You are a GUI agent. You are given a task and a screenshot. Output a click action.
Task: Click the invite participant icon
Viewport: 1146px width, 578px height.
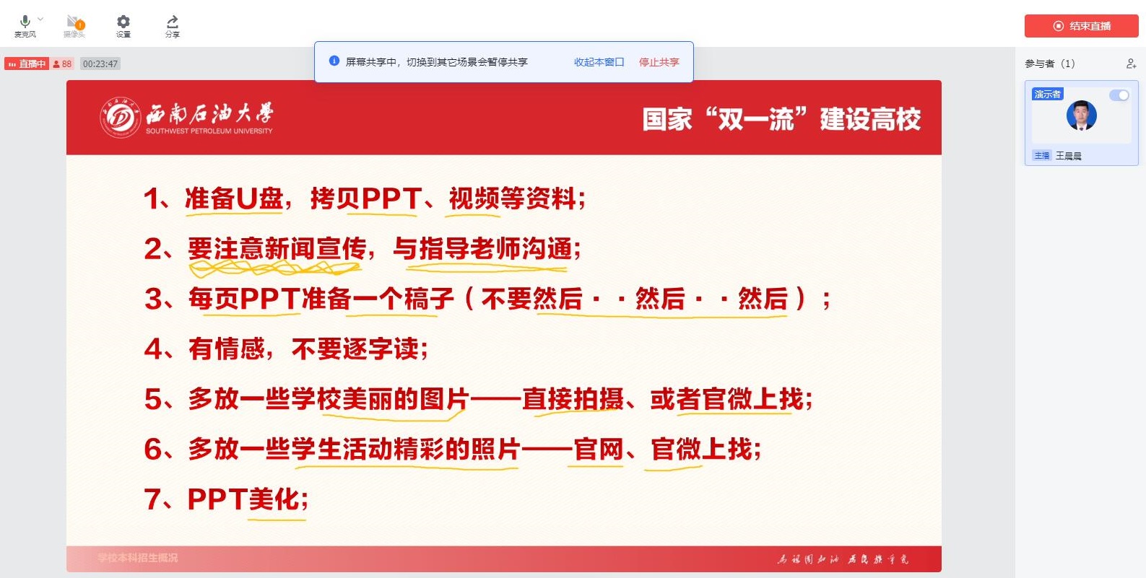(1131, 64)
